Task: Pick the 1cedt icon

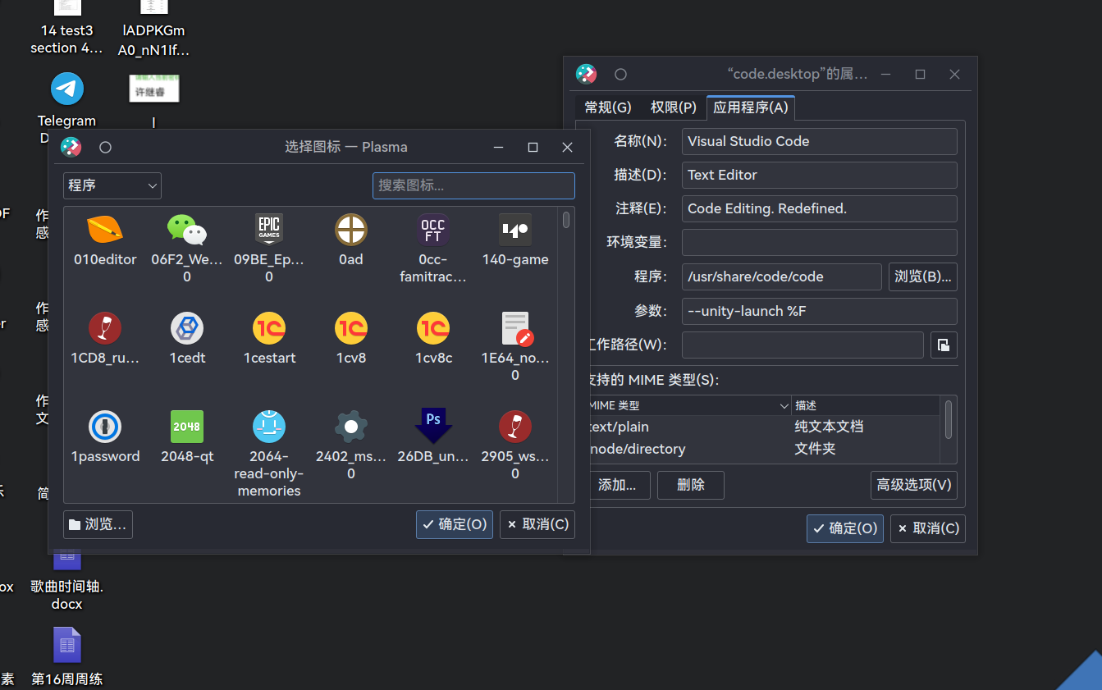Action: [187, 328]
